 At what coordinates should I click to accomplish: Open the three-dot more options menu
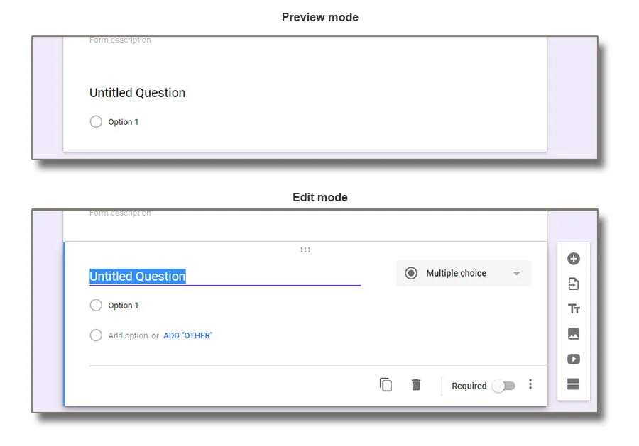click(530, 384)
